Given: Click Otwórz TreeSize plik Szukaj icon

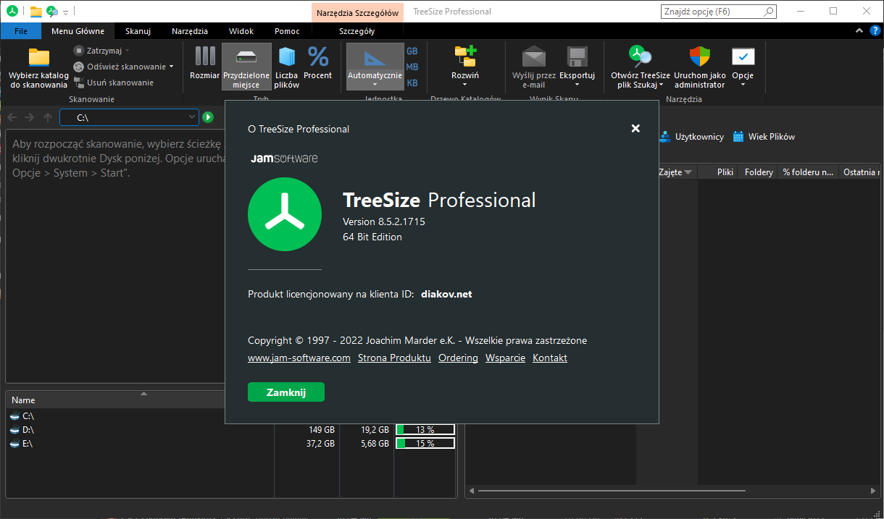Looking at the screenshot, I should point(640,56).
